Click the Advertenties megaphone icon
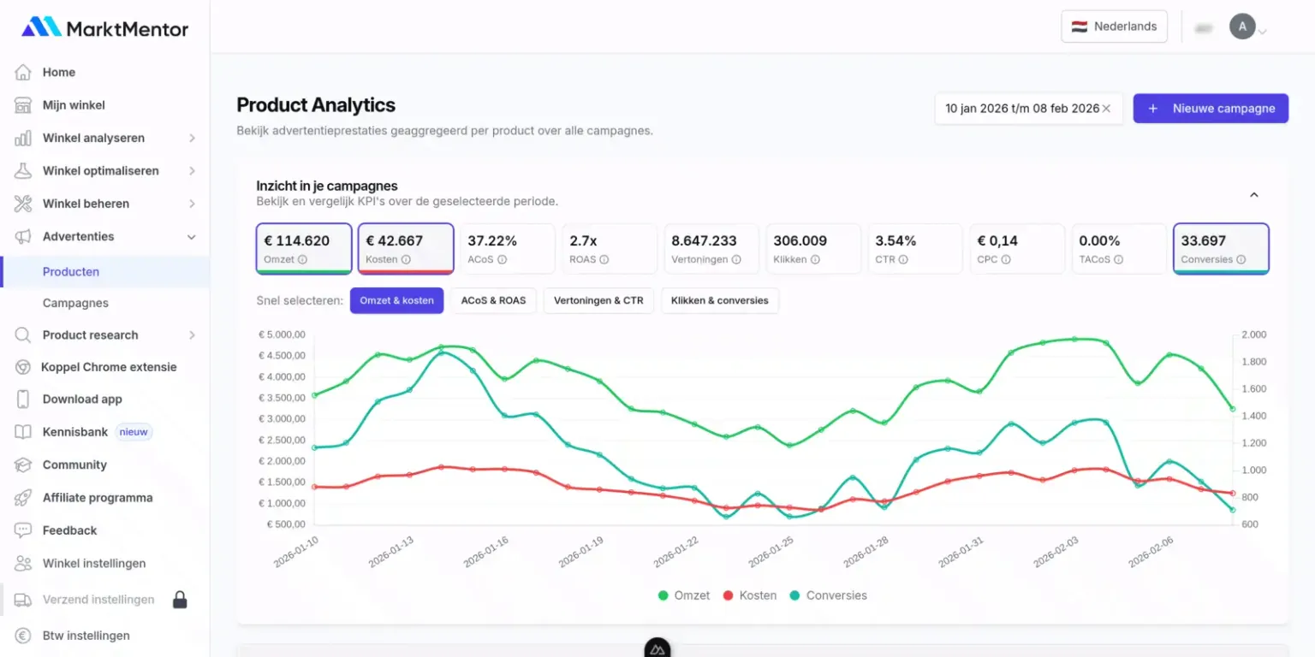The width and height of the screenshot is (1315, 657). coord(23,236)
